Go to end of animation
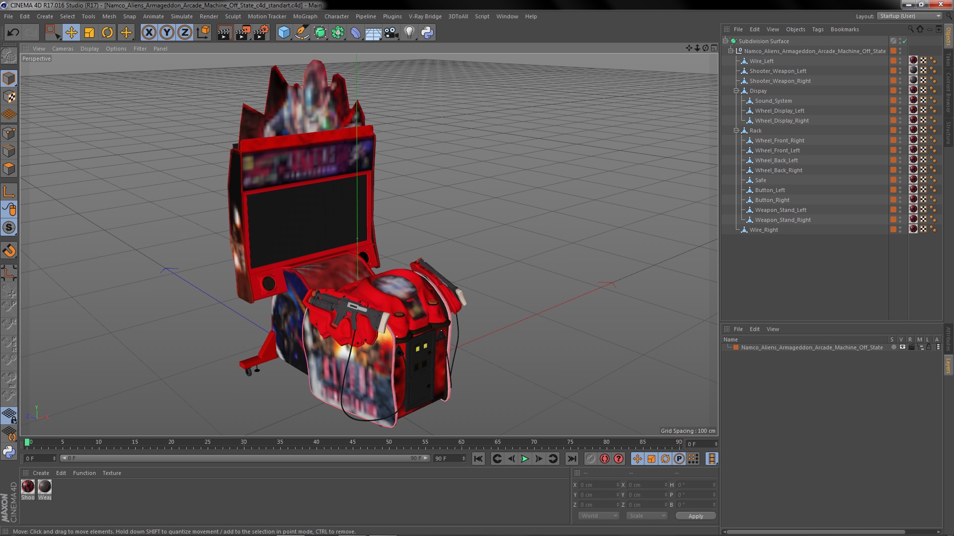 (571, 459)
